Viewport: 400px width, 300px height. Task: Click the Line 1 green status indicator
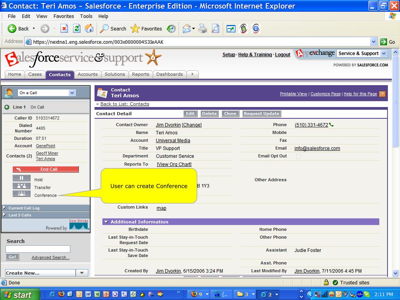[7, 107]
